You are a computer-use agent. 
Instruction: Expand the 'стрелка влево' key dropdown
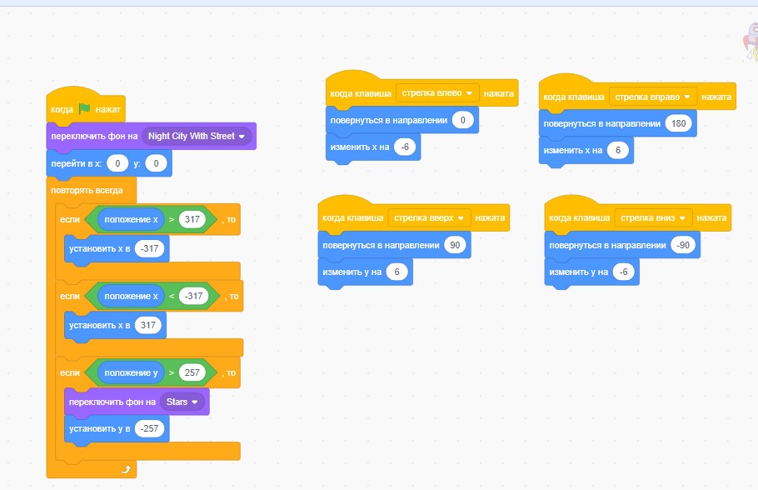coord(437,92)
